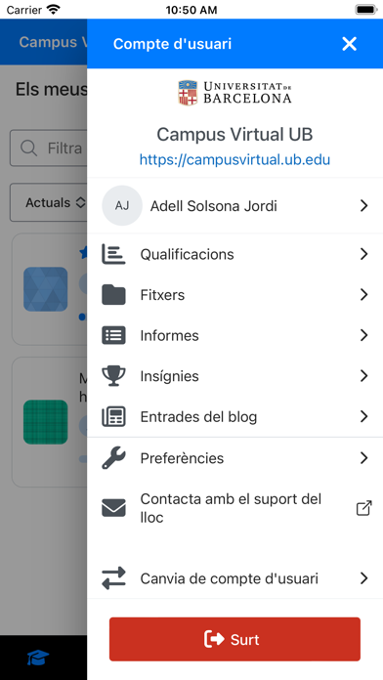The image size is (383, 680).
Task: Open external link icon for site support
Action: [x=363, y=508]
